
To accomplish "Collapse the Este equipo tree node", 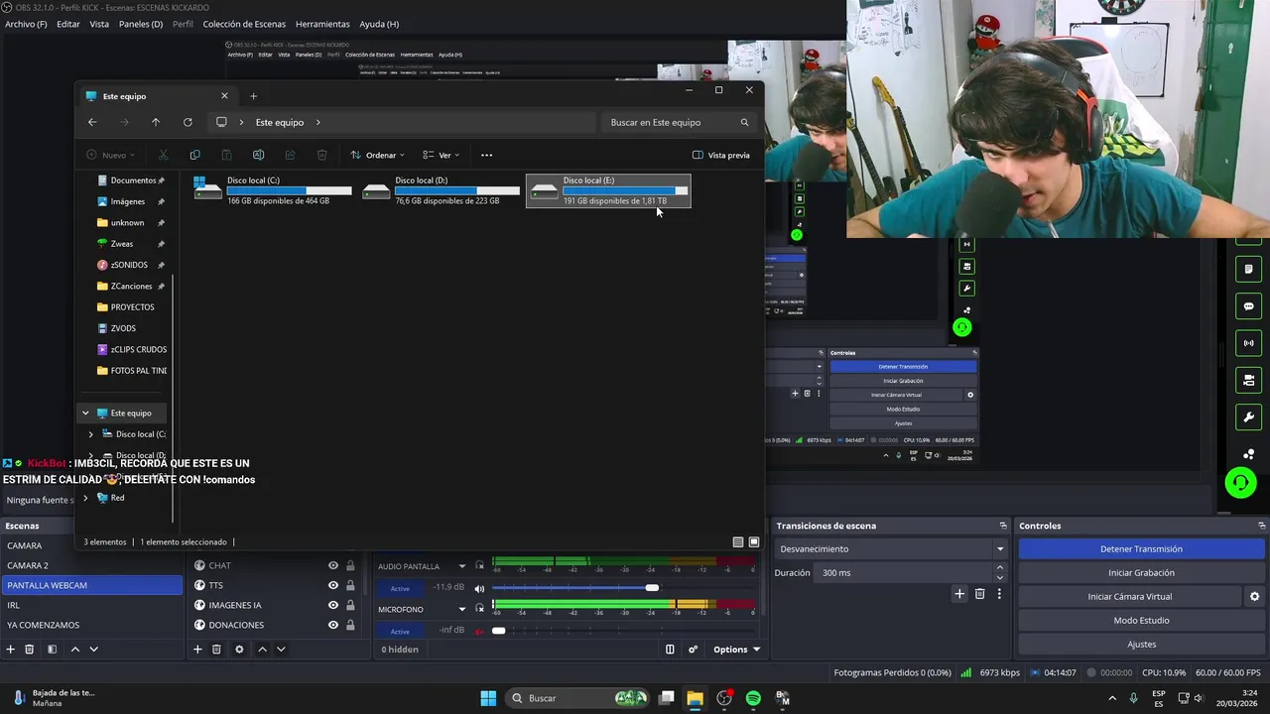I will pyautogui.click(x=85, y=414).
